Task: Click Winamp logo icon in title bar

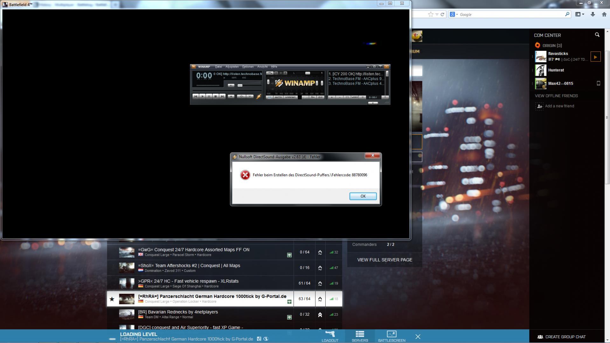Action: click(193, 66)
